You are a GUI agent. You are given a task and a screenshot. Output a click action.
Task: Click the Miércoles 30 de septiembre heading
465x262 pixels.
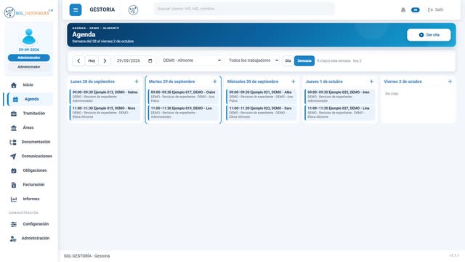253,82
